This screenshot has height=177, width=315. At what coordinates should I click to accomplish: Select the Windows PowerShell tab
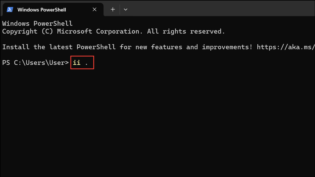pyautogui.click(x=42, y=9)
